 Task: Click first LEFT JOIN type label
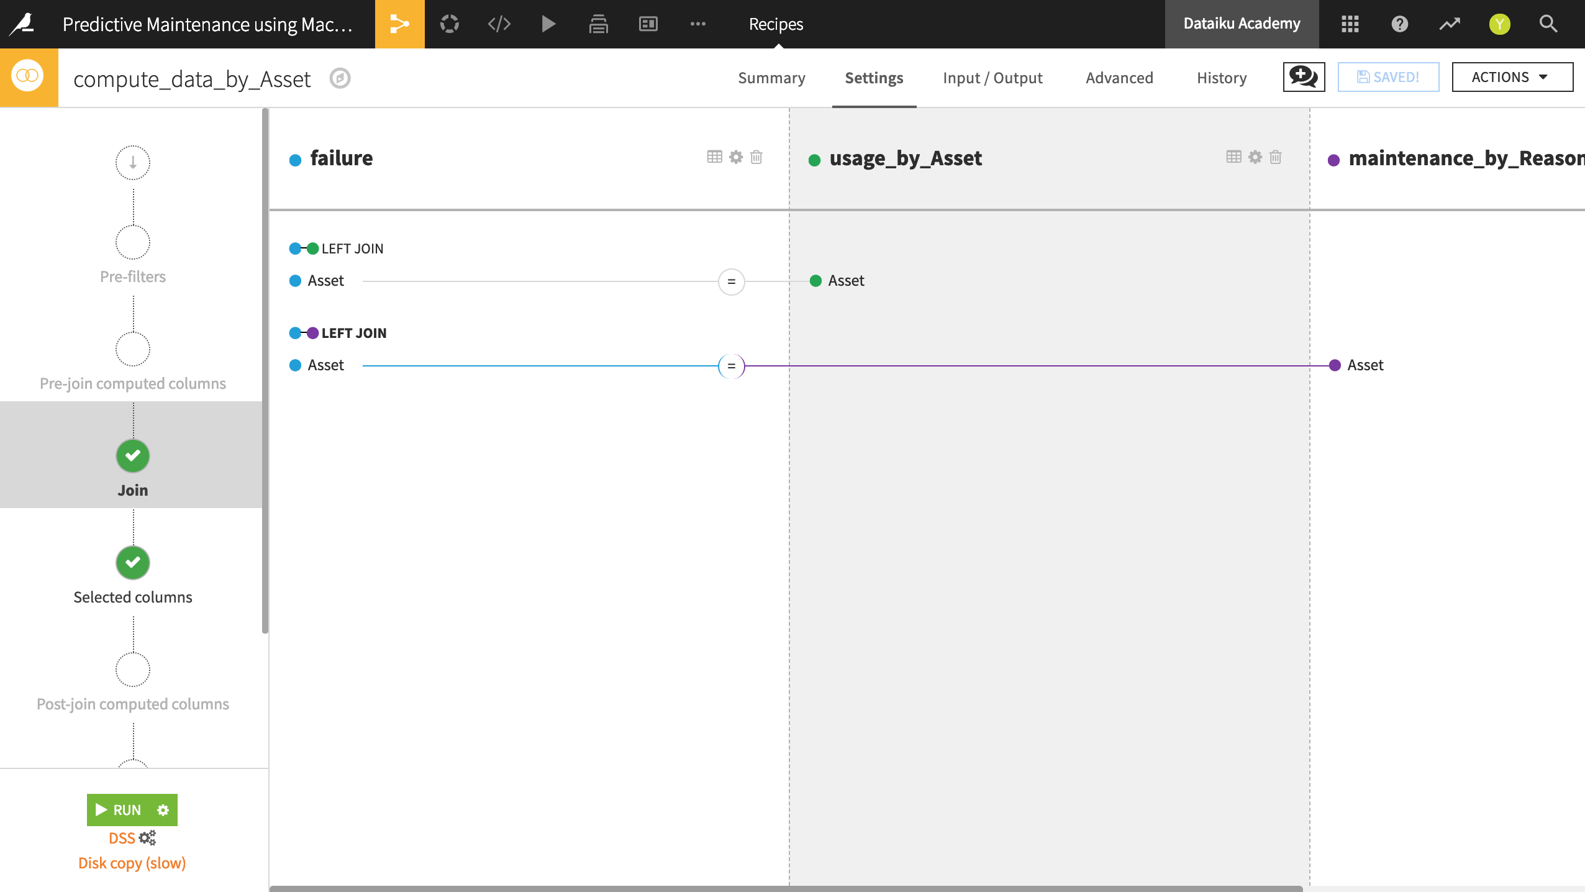click(352, 248)
